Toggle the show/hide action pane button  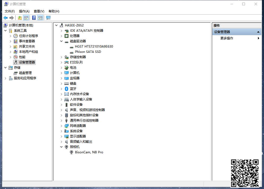point(40,18)
